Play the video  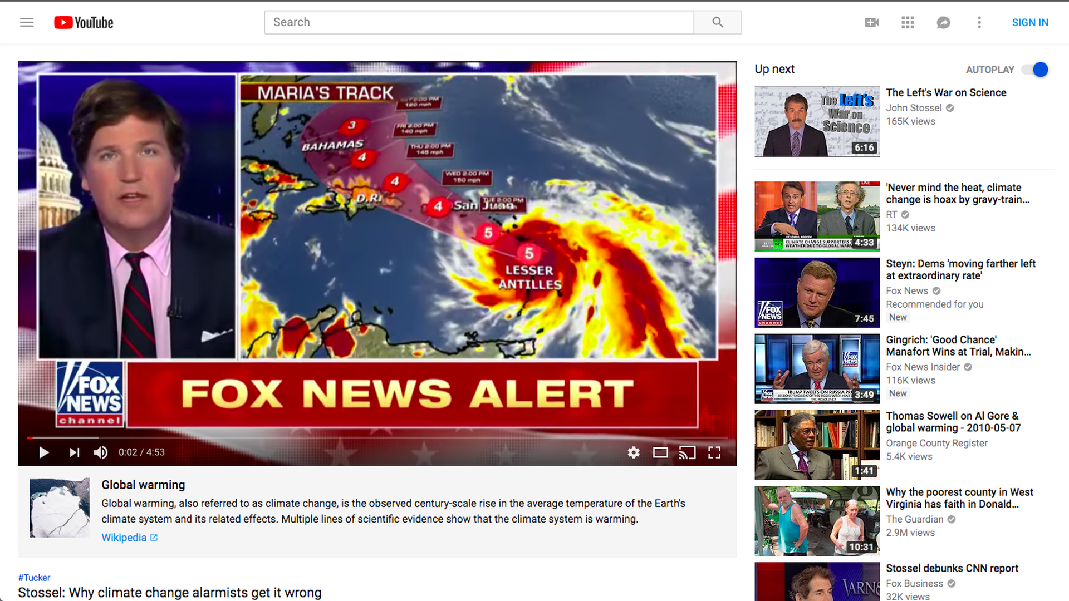click(x=44, y=452)
